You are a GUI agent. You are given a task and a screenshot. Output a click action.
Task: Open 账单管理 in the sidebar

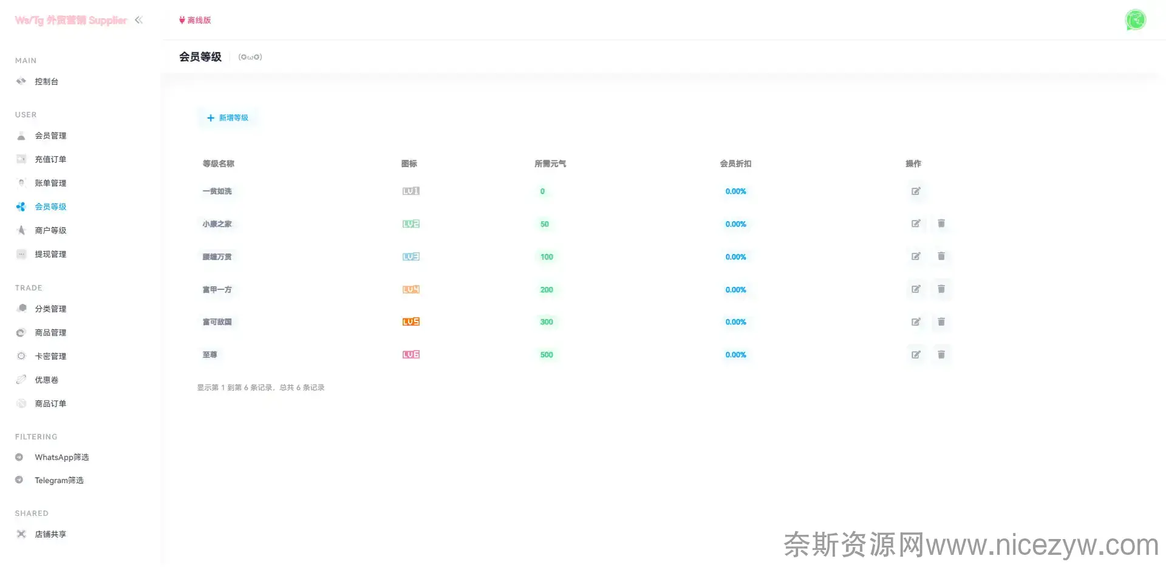50,183
